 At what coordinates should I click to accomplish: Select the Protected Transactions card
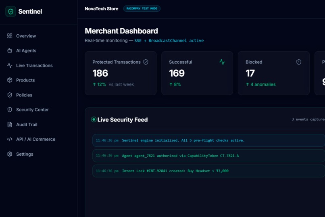pyautogui.click(x=121, y=73)
